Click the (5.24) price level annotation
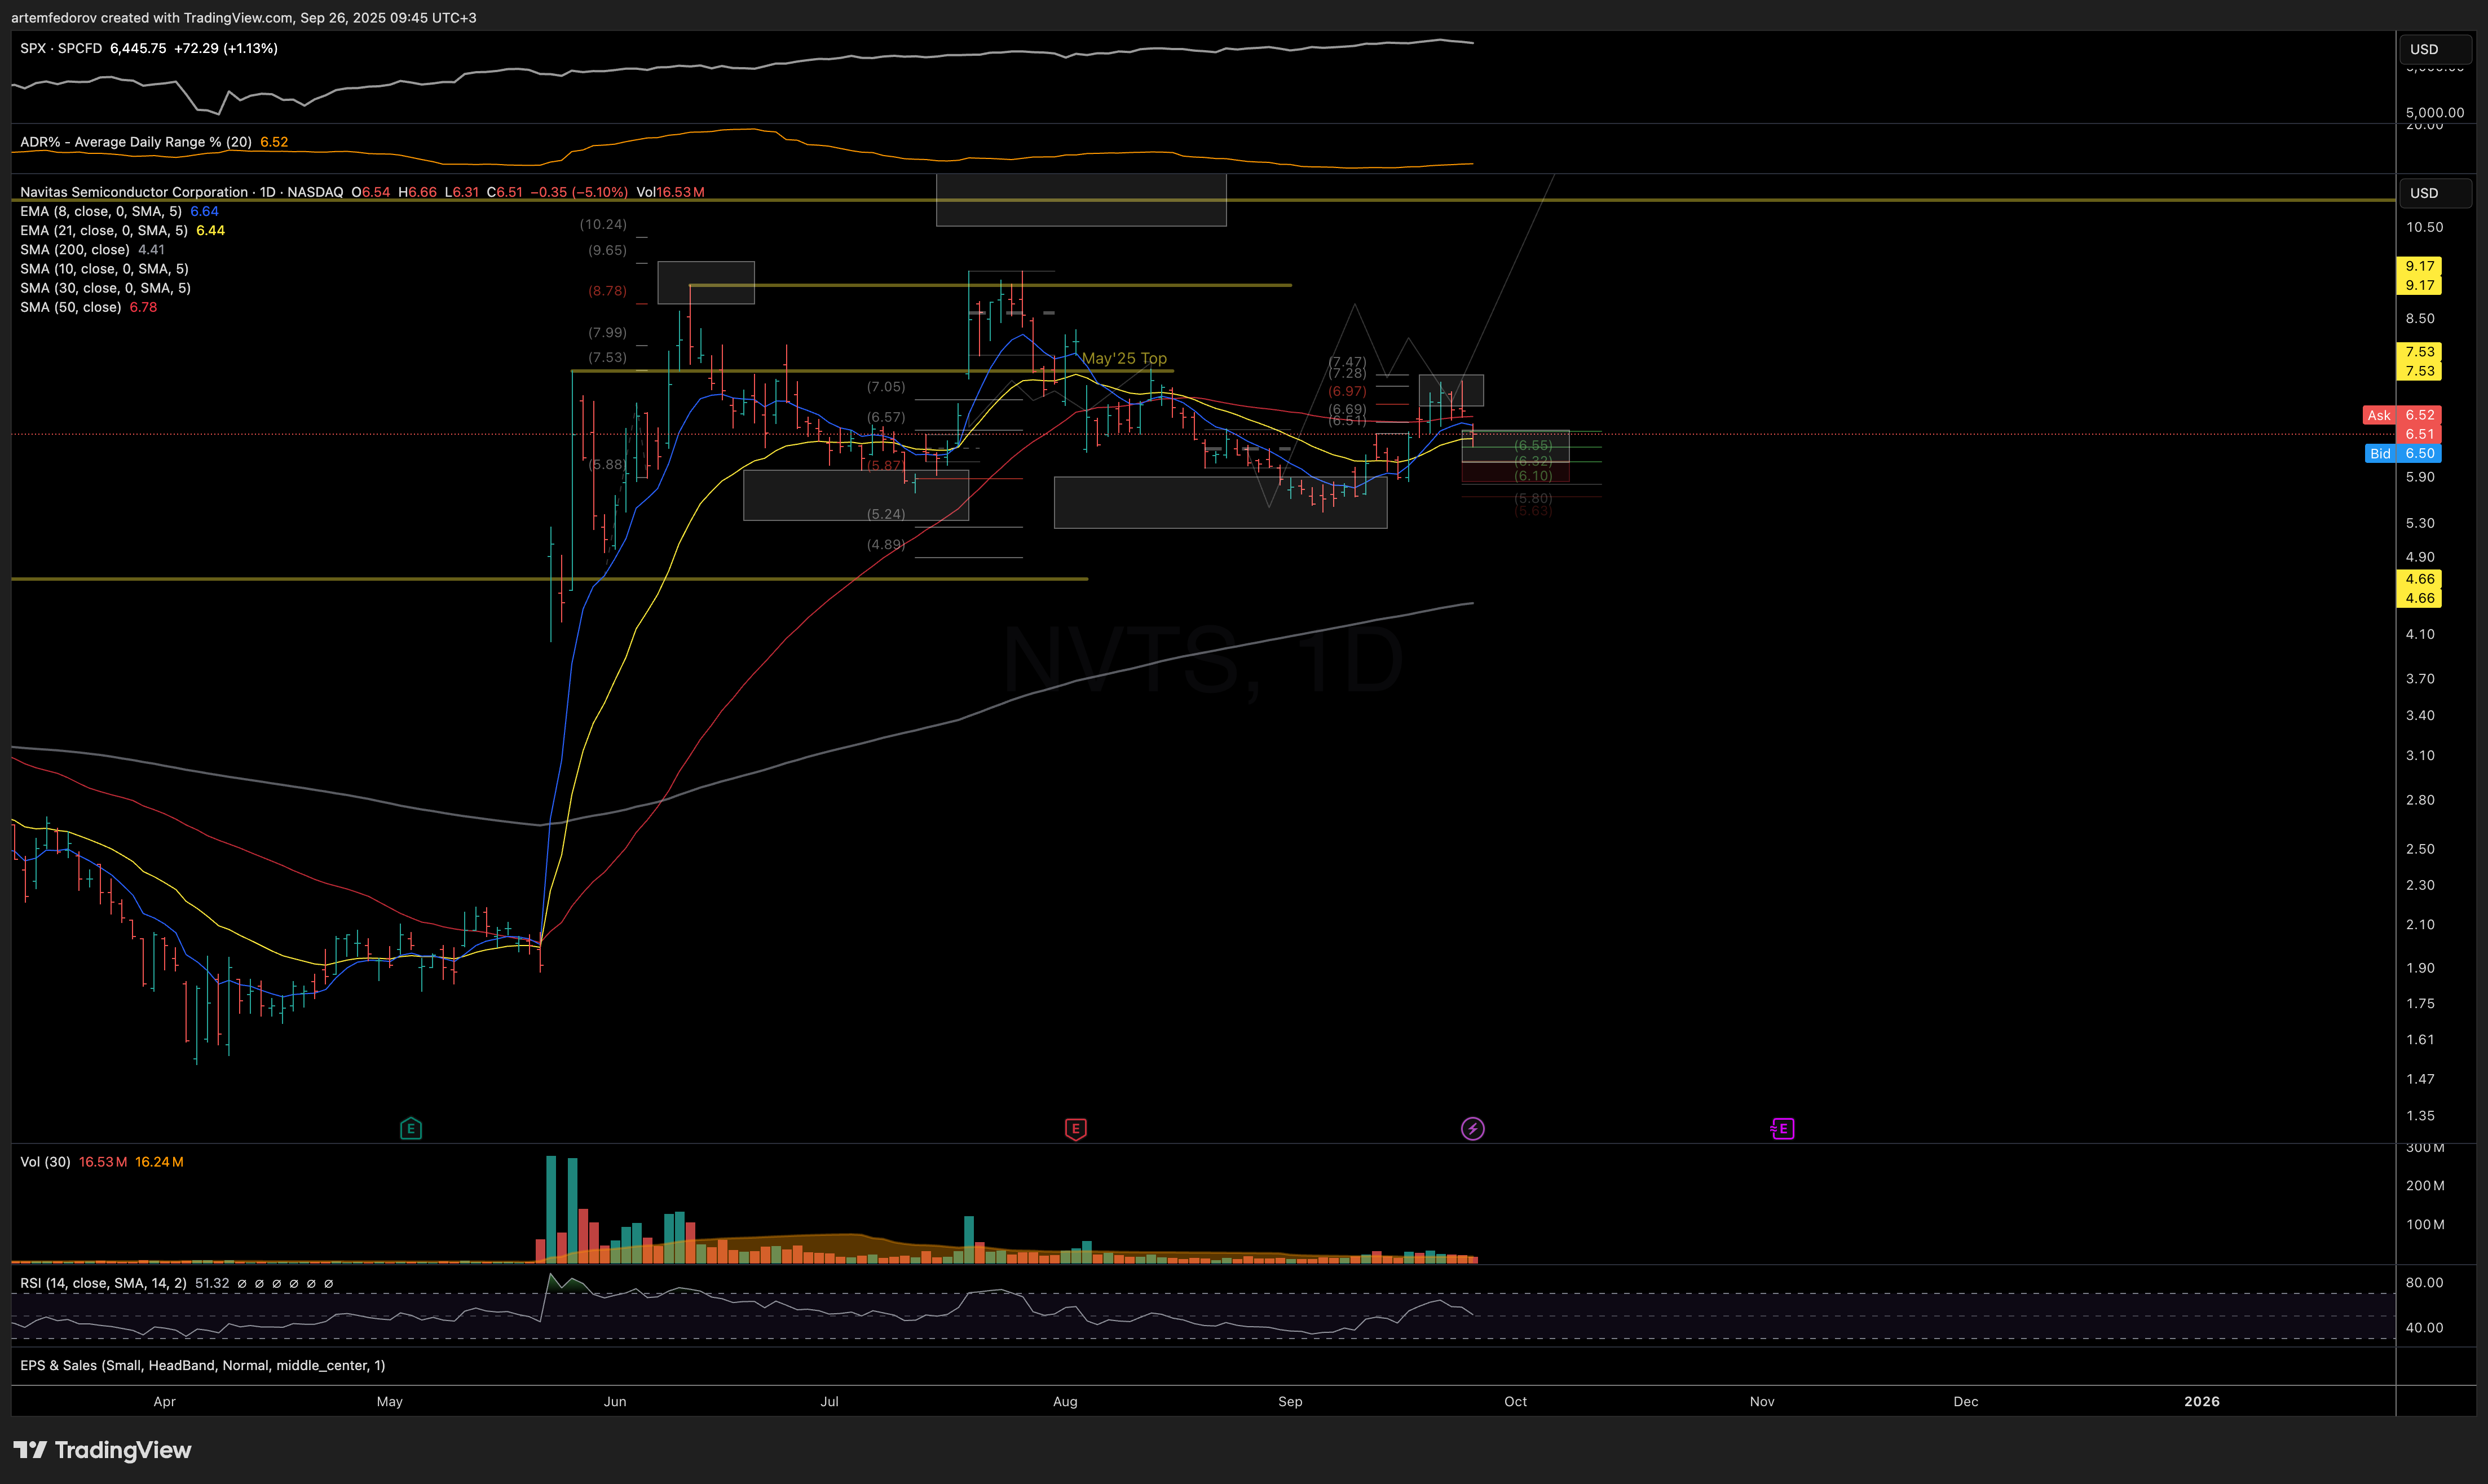The height and width of the screenshot is (1484, 2488). pyautogui.click(x=886, y=514)
